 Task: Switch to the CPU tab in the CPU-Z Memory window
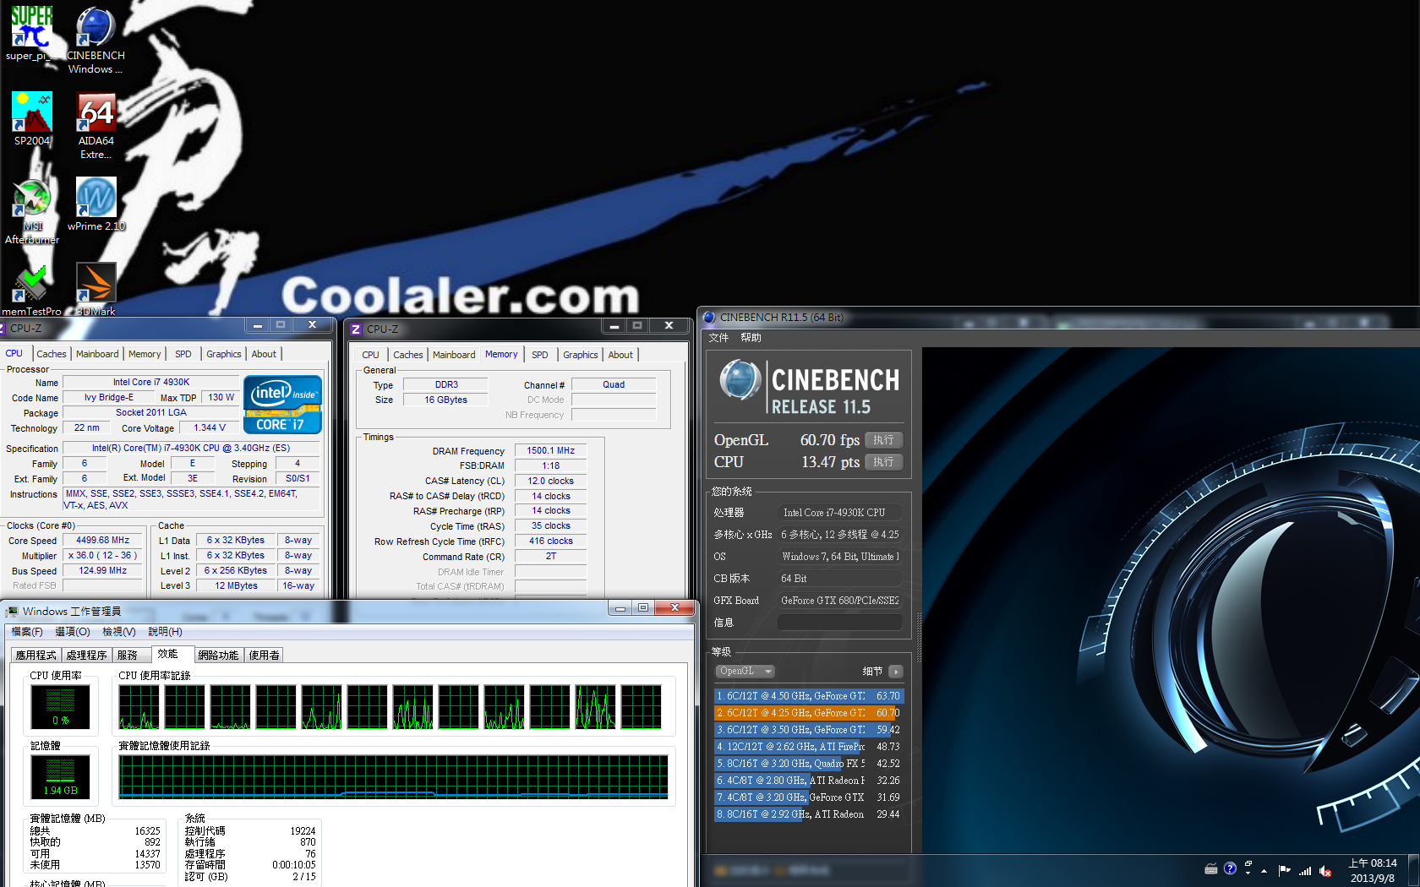[370, 355]
